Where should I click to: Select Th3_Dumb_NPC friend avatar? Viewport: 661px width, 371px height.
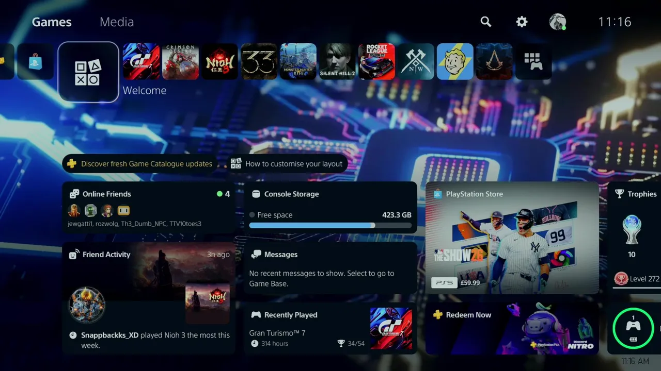tap(107, 210)
